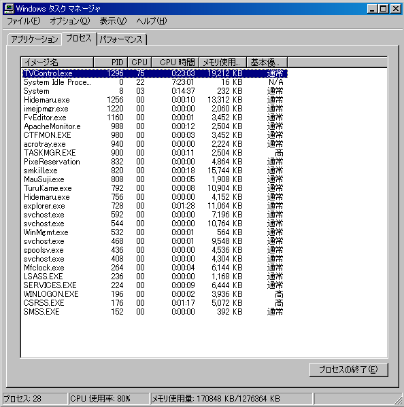The width and height of the screenshot is (404, 407).
Task: Select the ApacheMonitor.e process row
Action: (155, 126)
